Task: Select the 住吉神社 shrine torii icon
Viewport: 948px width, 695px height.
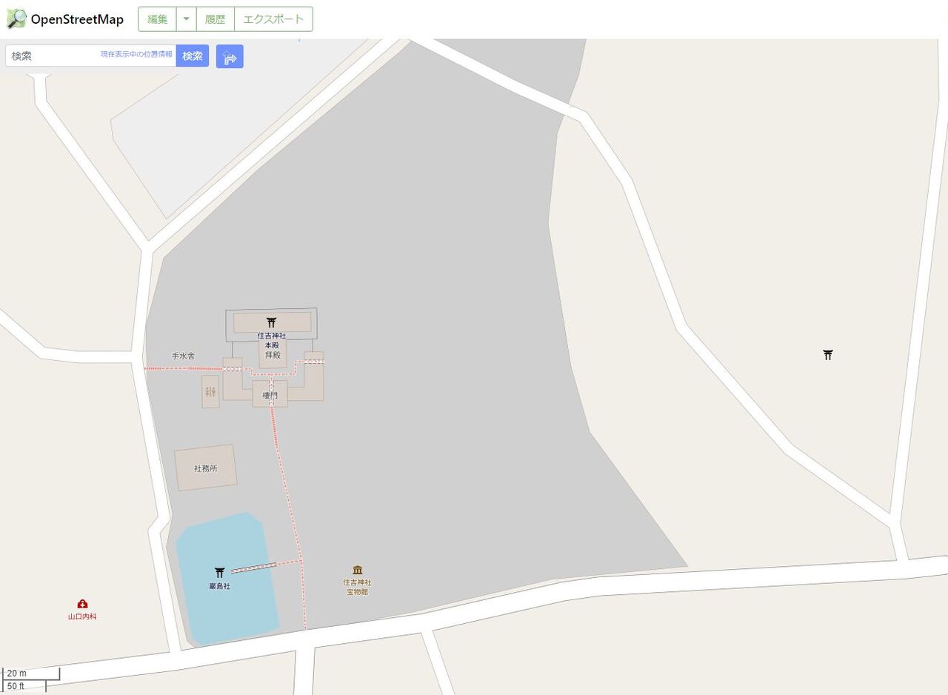Action: click(271, 322)
